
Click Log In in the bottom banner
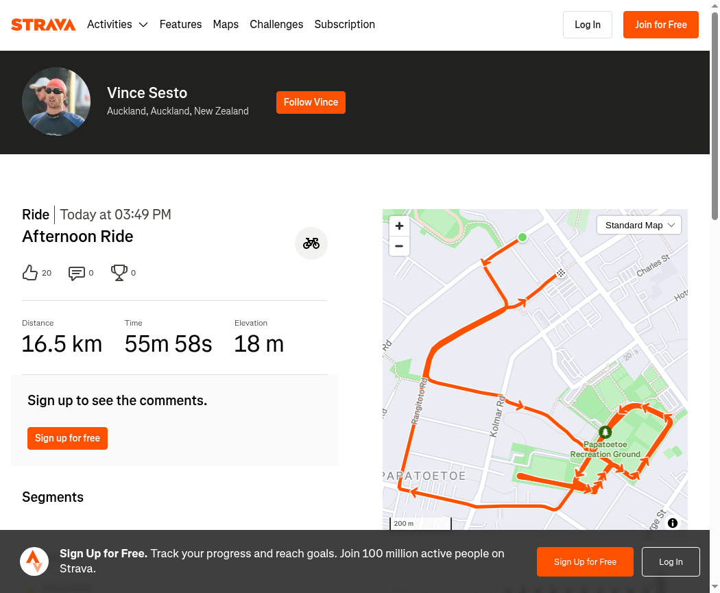coord(671,561)
